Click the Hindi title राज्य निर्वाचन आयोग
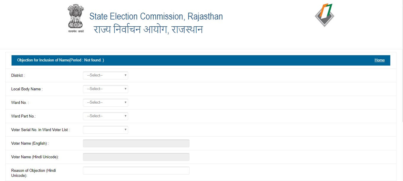Screen dimensions: 403x181 tap(148, 30)
